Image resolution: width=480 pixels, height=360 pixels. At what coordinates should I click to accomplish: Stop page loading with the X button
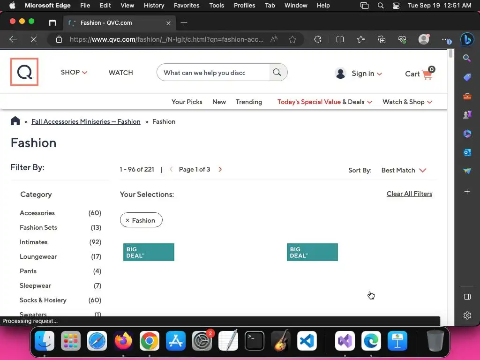(34, 39)
